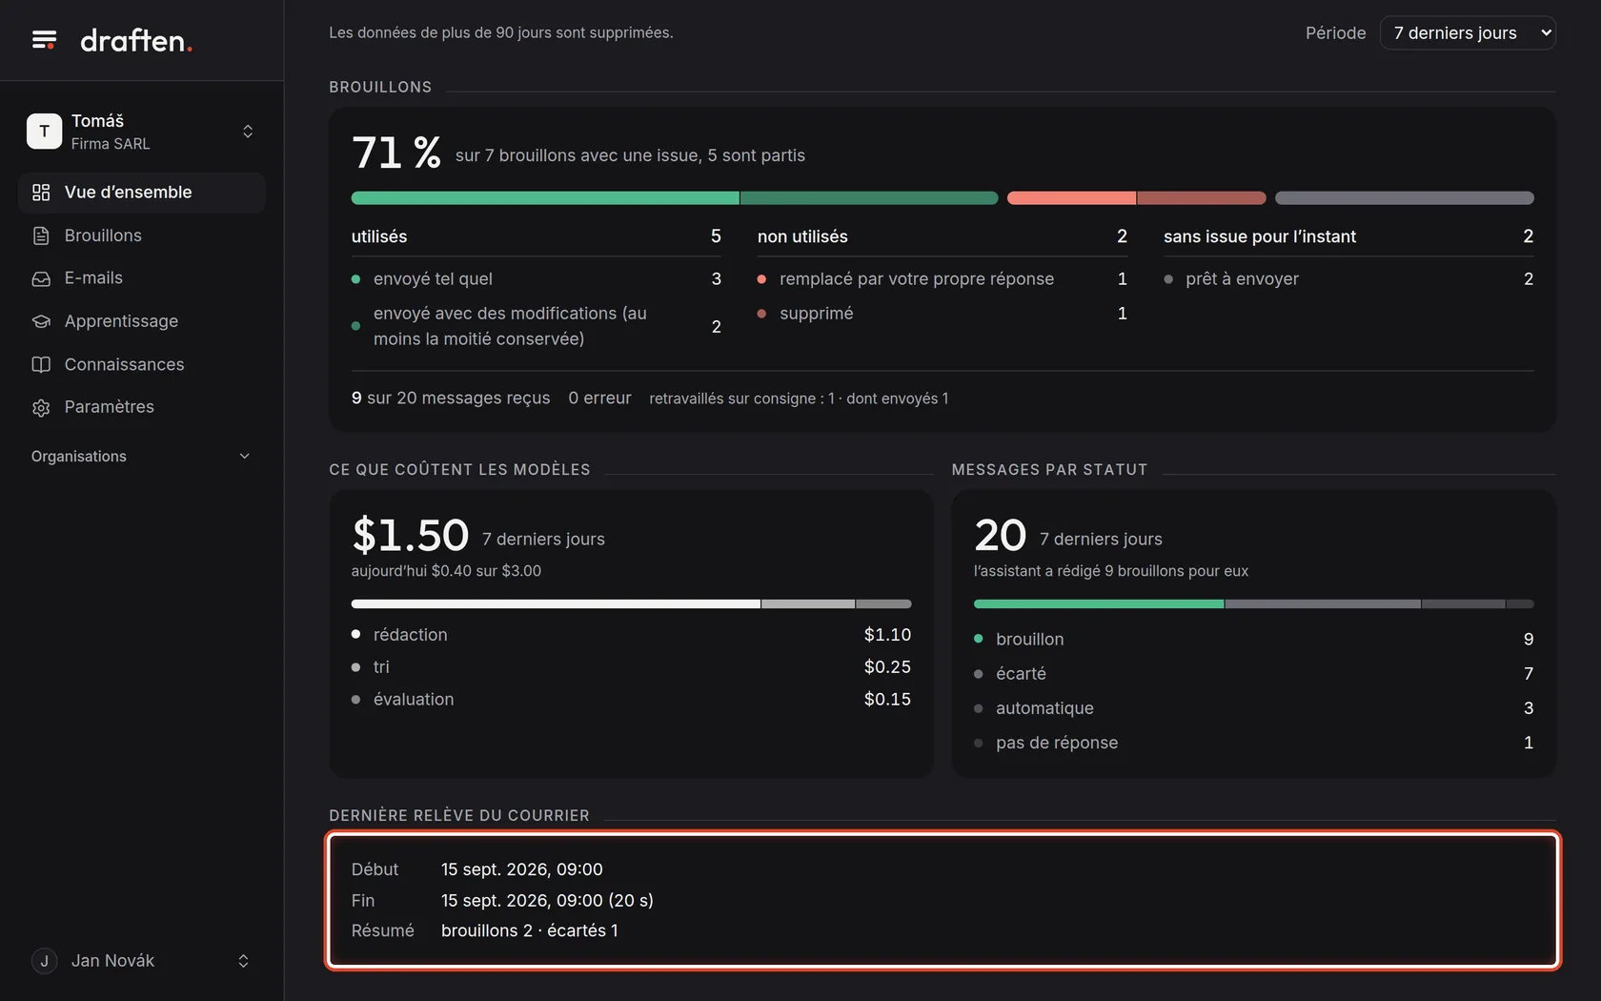Click the 20 messages total figure
Image resolution: width=1601 pixels, height=1001 pixels.
click(x=1001, y=535)
